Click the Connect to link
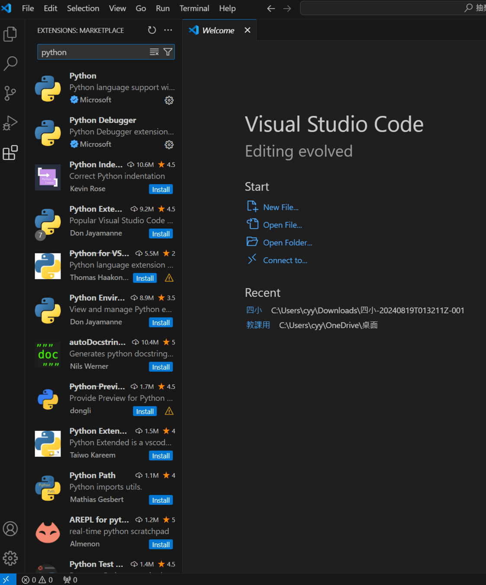 pyautogui.click(x=285, y=260)
